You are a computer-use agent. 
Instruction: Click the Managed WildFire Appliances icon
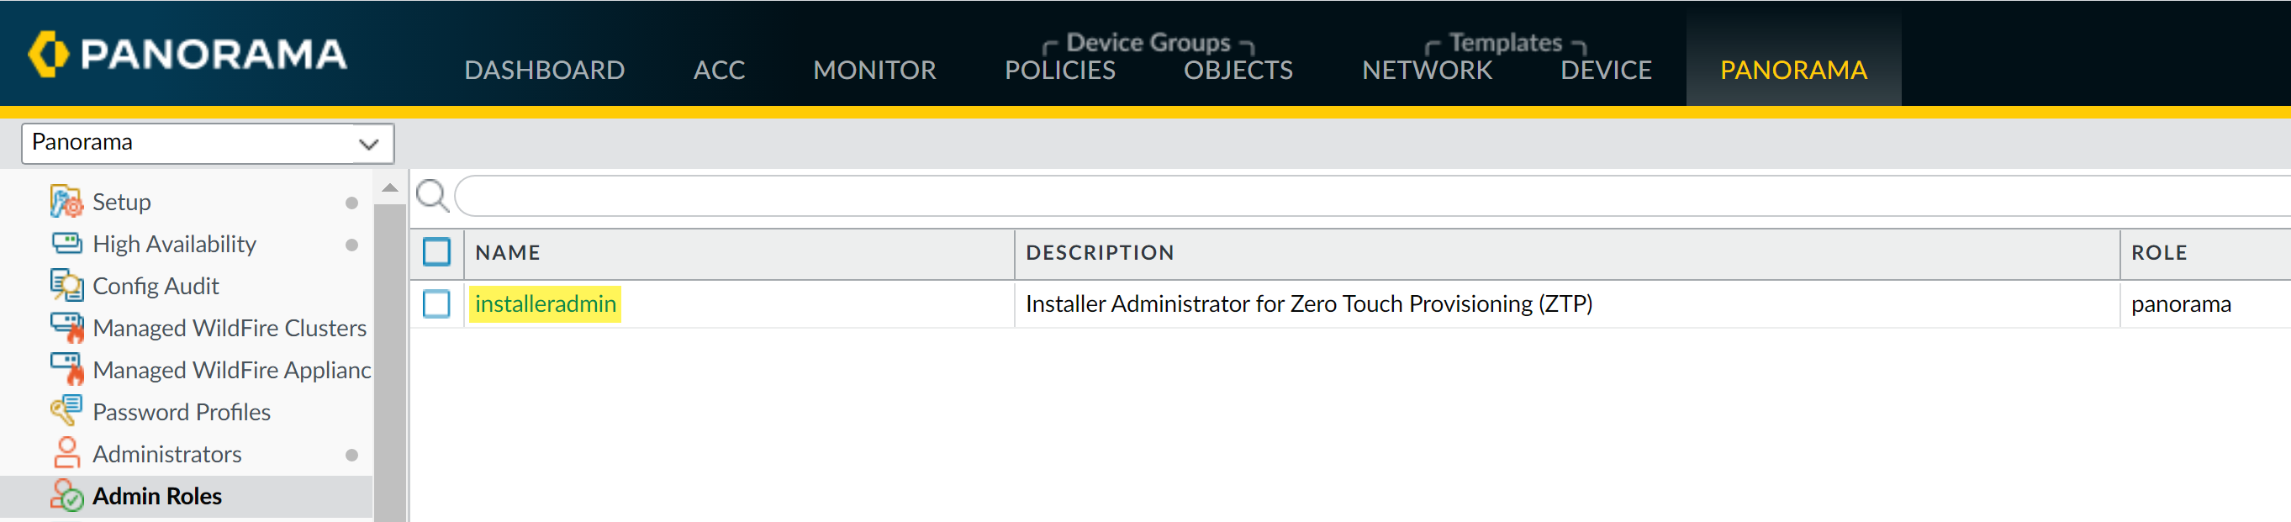66,369
